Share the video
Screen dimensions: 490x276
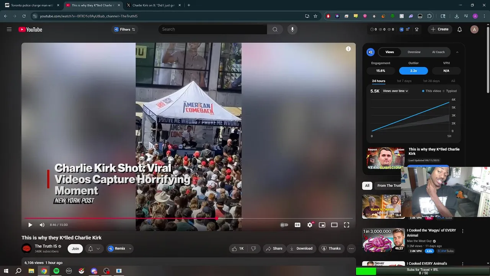click(274, 248)
